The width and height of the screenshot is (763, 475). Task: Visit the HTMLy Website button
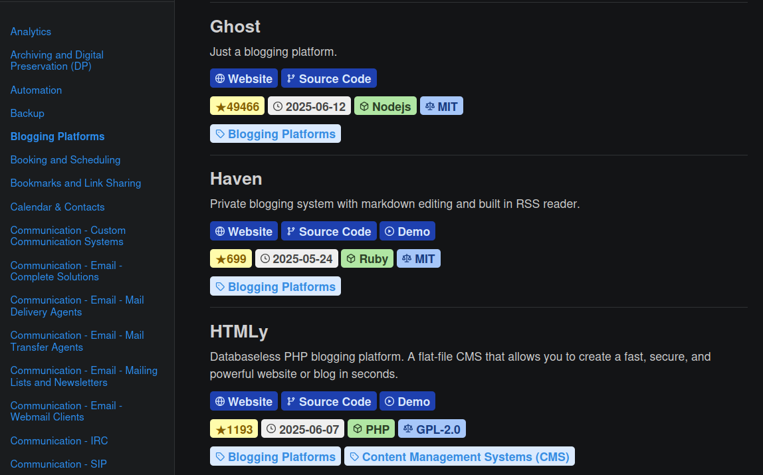click(x=244, y=401)
